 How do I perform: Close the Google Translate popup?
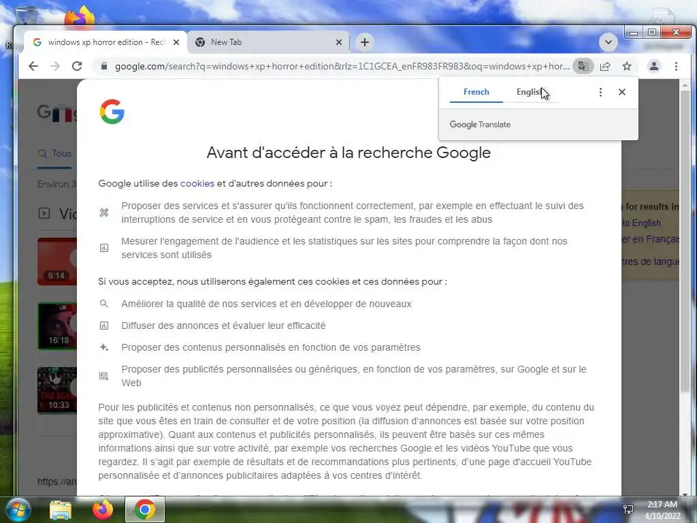[622, 92]
